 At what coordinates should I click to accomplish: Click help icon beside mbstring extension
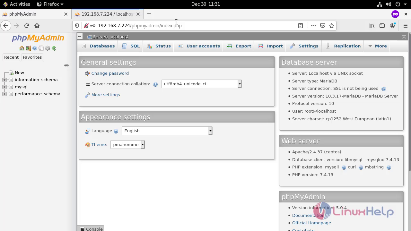coord(389,167)
